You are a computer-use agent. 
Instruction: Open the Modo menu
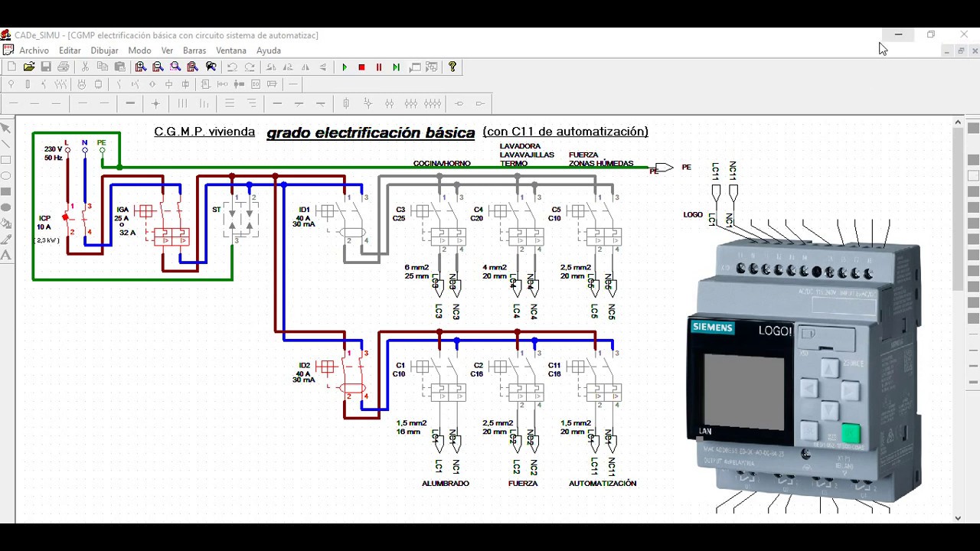tap(139, 51)
